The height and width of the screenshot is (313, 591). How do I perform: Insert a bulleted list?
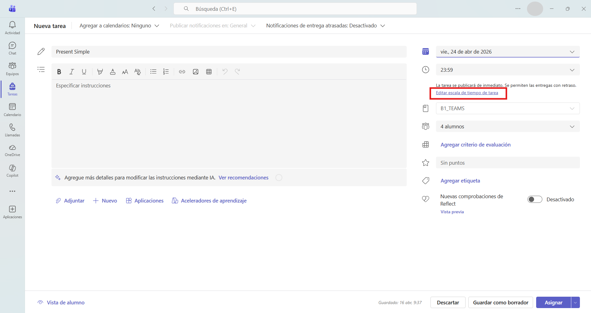click(x=153, y=72)
